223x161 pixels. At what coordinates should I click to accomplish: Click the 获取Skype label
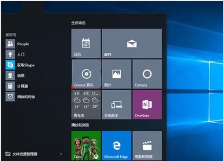click(x=26, y=65)
